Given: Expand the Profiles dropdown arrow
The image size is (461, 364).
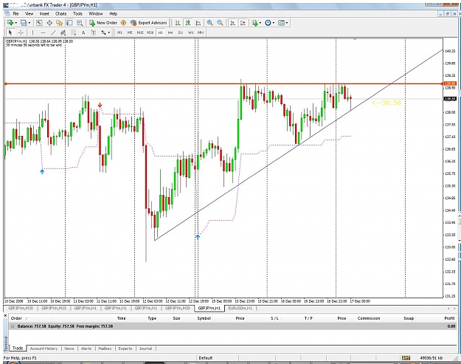Looking at the screenshot, I should (x=30, y=23).
